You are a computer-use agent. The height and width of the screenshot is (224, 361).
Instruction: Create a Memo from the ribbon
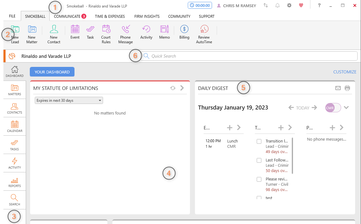pyautogui.click(x=165, y=32)
